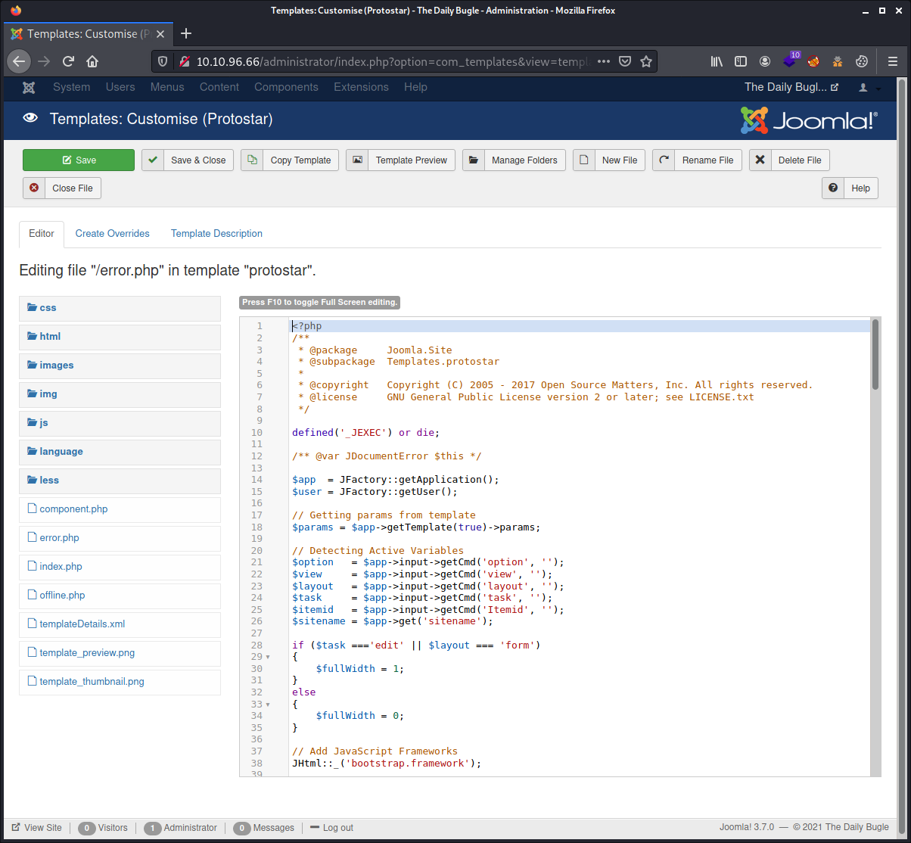Open the System menu

71,87
